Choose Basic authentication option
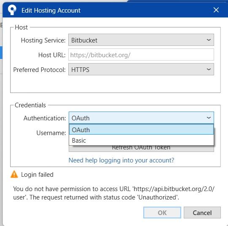 tap(141, 140)
